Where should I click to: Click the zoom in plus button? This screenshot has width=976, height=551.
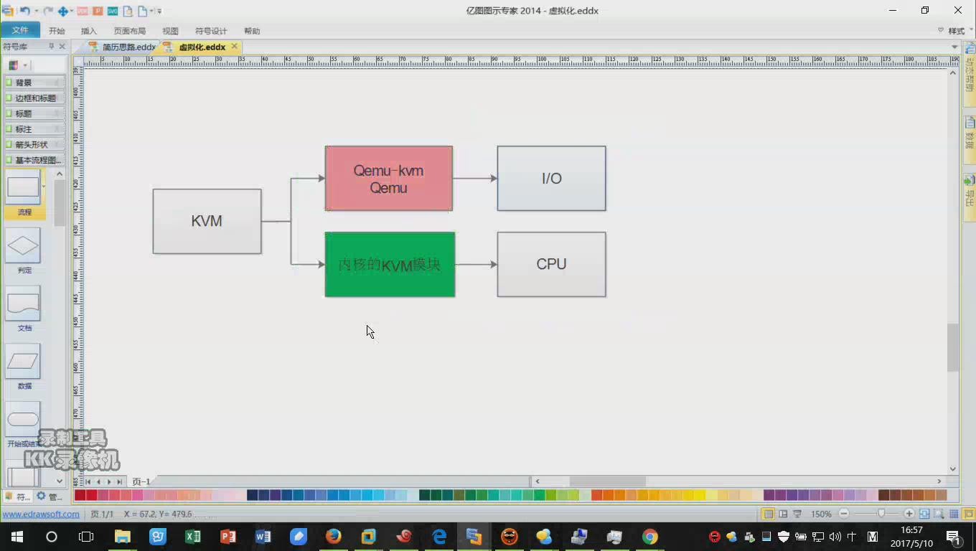909,514
